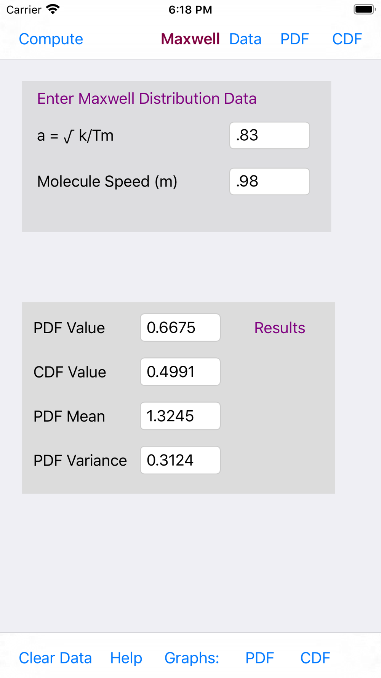Tap the Wi-Fi icon in status bar
Viewport: 381px width, 678px height.
[53, 9]
